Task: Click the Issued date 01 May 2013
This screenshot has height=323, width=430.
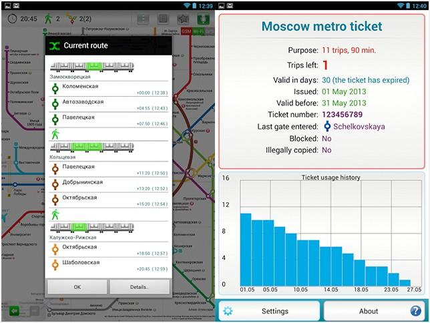Action: (344, 91)
